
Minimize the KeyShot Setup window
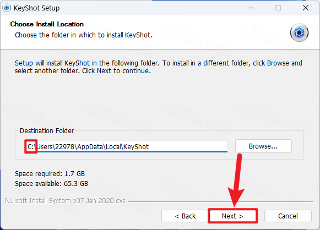point(251,8)
